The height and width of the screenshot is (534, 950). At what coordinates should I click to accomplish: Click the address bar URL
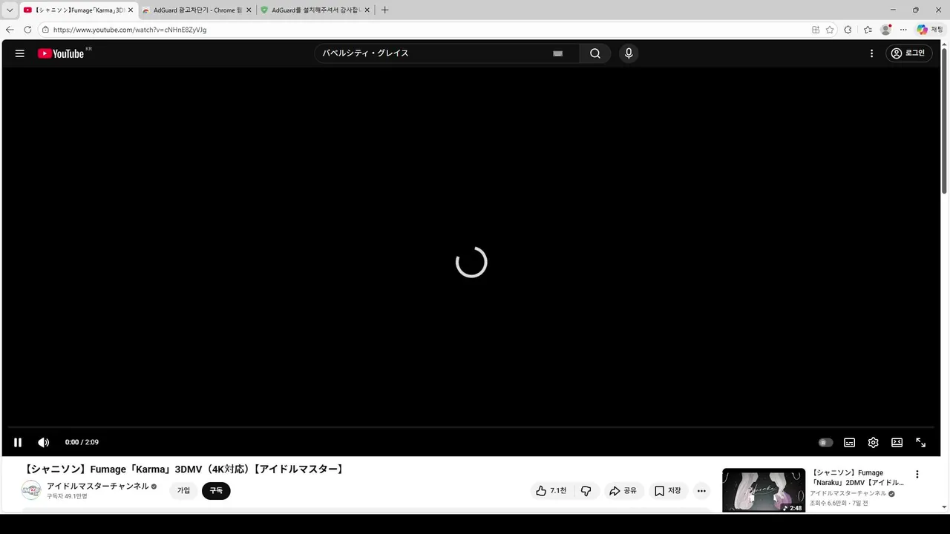130,30
